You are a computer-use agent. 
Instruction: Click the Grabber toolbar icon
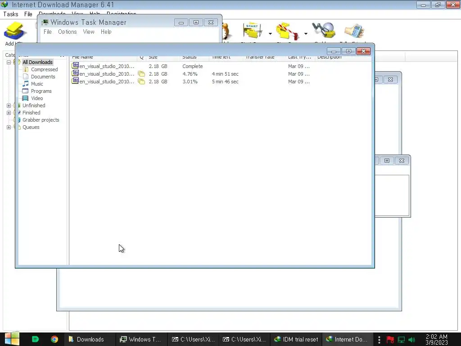point(324,30)
